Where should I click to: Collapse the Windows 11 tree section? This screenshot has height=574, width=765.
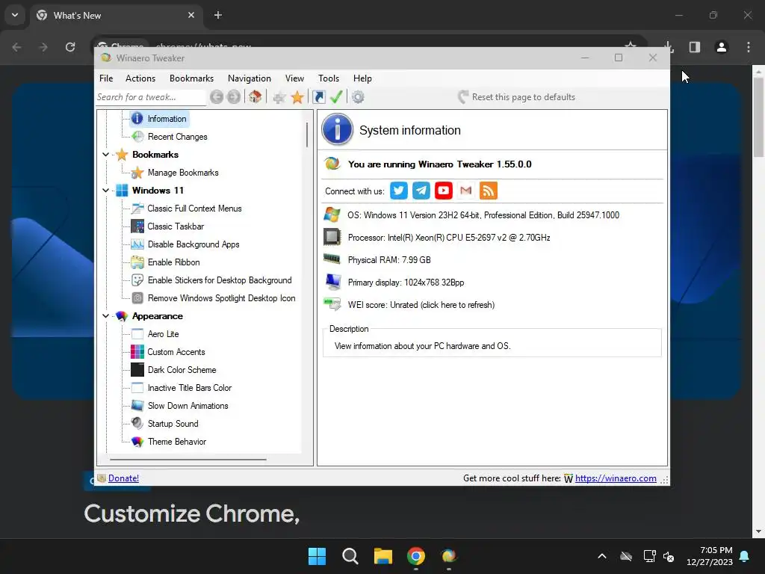(105, 191)
